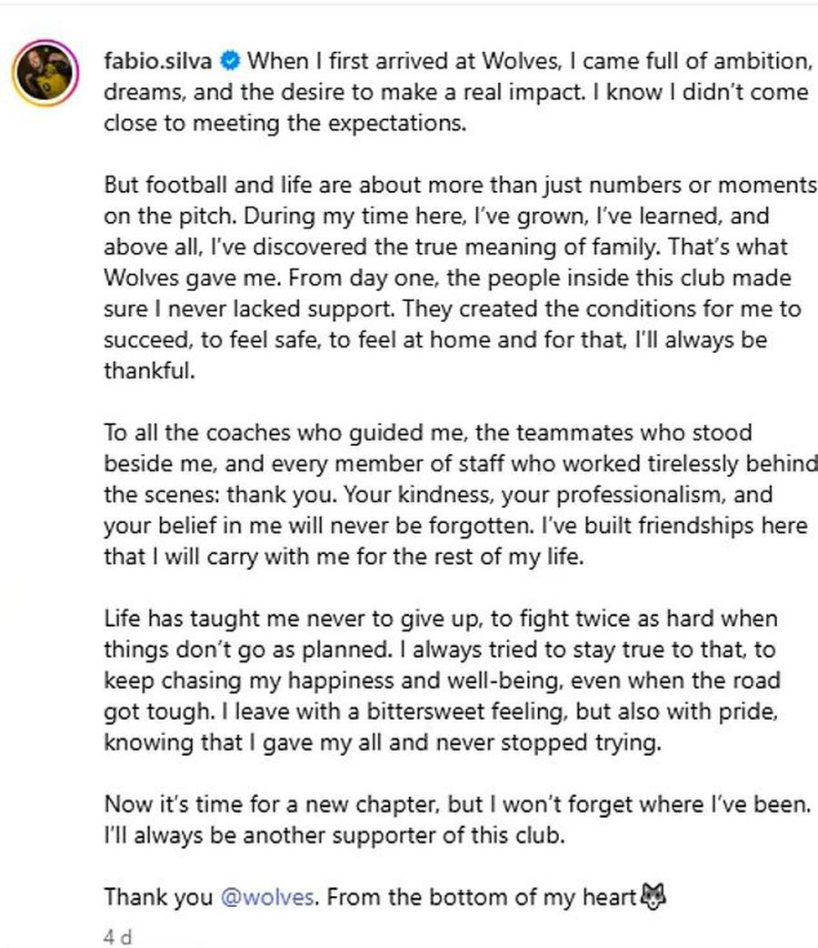Viewport: 818px width, 948px height.
Task: Click the line starting But football and life
Action: coord(460,185)
